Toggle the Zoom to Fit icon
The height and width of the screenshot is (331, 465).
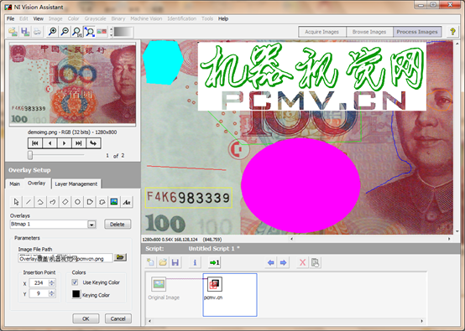(89, 31)
